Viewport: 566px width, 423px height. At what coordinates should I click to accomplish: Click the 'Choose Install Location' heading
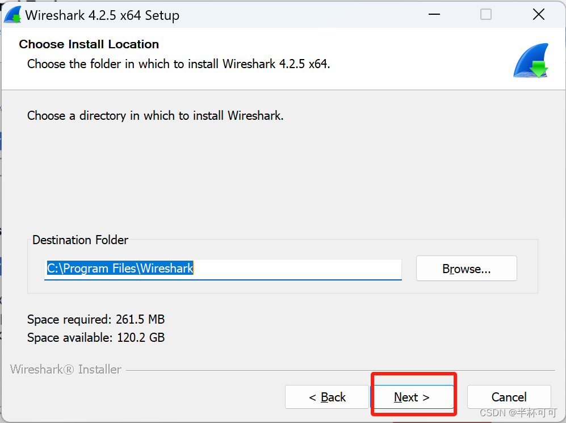(89, 44)
